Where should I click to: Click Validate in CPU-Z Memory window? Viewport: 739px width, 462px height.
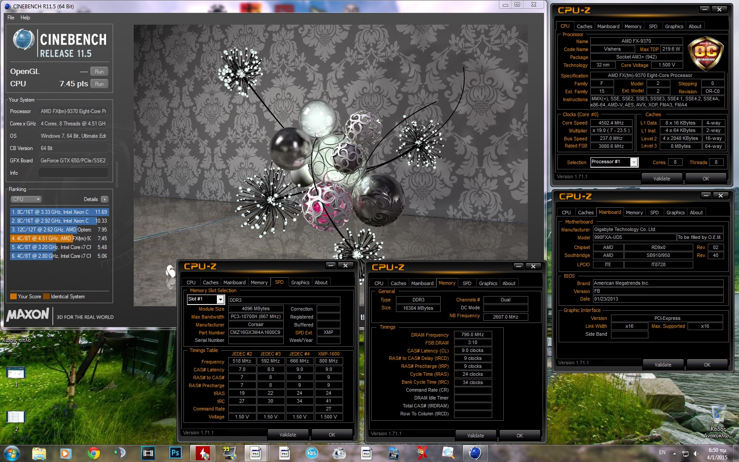476,436
